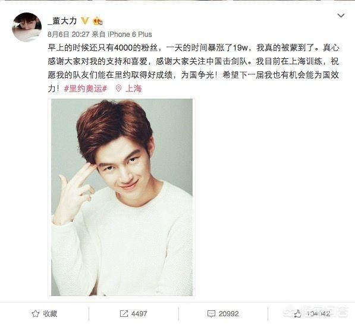Click the 104042 likes count

point(318,314)
